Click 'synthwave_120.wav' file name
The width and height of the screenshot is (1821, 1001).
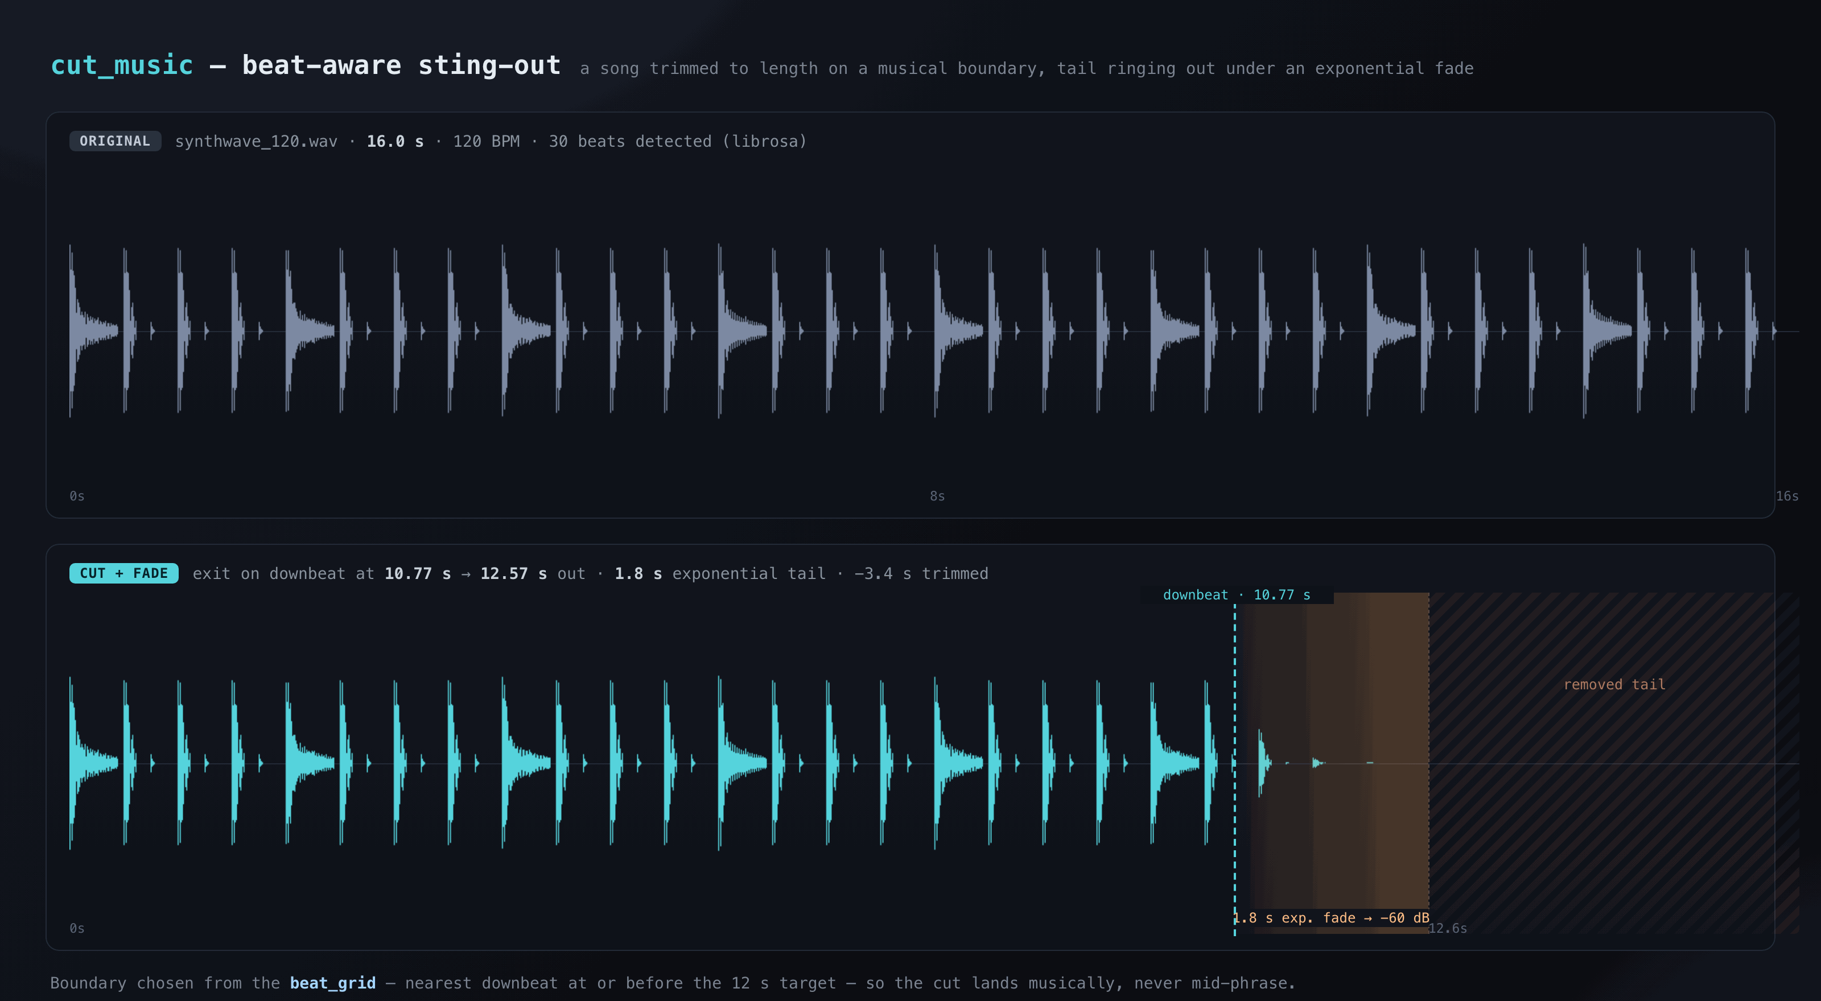(x=256, y=141)
